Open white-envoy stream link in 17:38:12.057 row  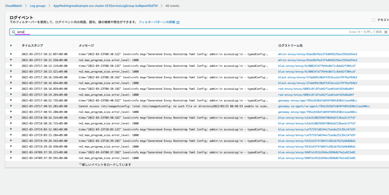pyautogui.click(x=317, y=54)
